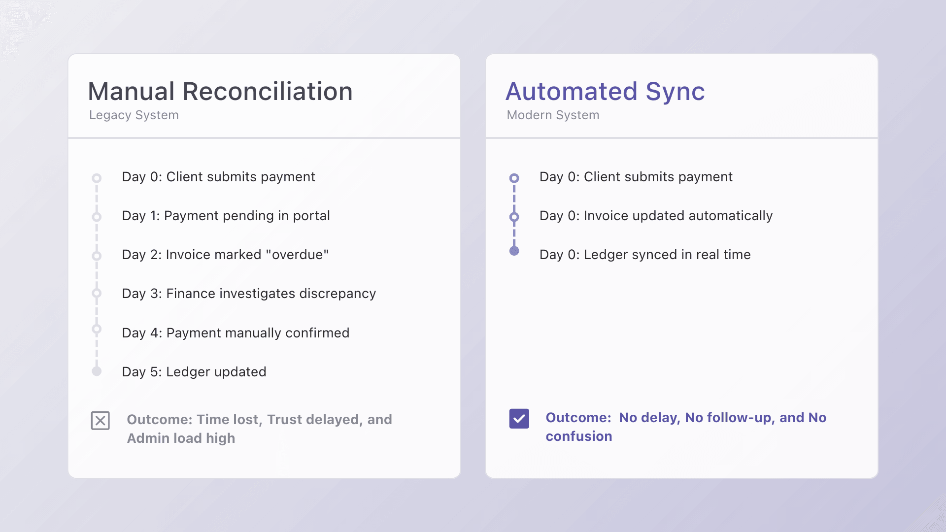The width and height of the screenshot is (946, 532).
Task: Click the Day 0 Client submits timeline dot in Manual card
Action: pos(97,178)
